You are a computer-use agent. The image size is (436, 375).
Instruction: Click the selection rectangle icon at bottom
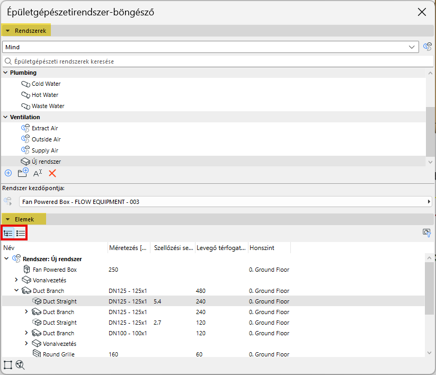[8, 364]
